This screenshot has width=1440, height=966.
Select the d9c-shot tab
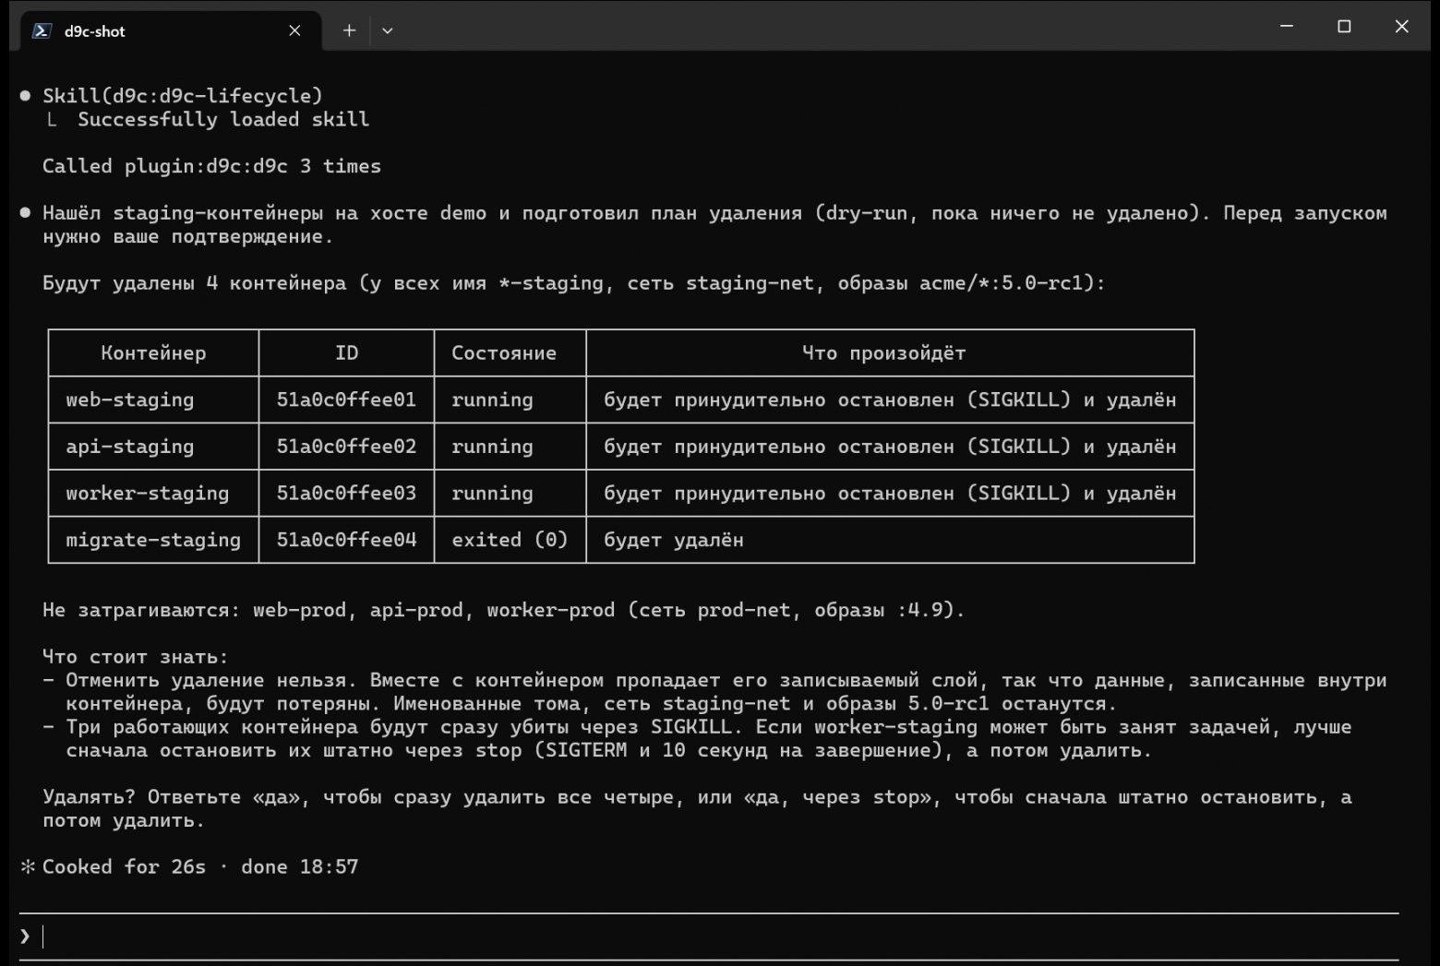tap(171, 30)
